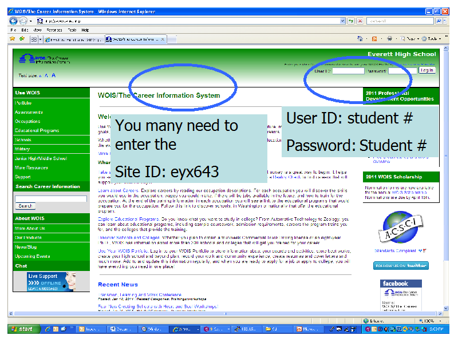Open the Quick Tabs dropdown arrow
This screenshot has height=343, width=458.
click(40, 39)
